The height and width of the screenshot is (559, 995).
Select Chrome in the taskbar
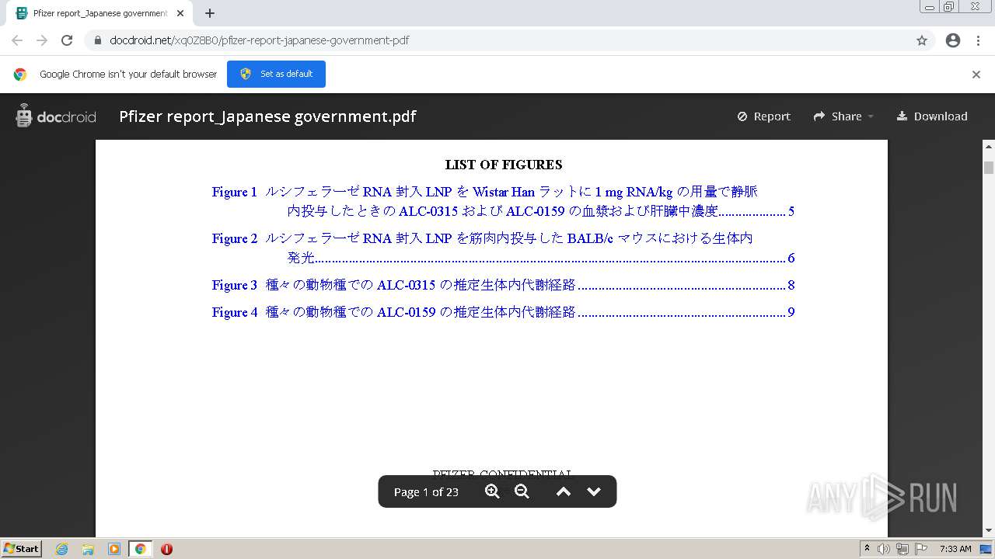[140, 549]
